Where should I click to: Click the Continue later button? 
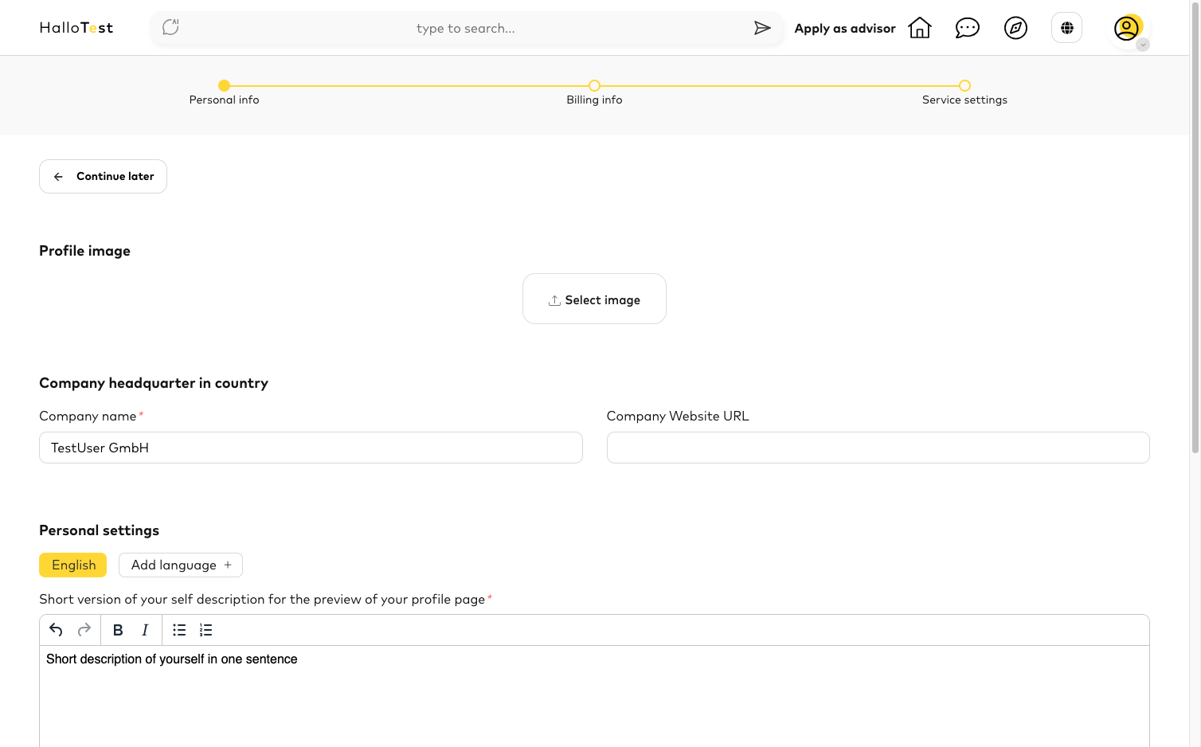[103, 176]
